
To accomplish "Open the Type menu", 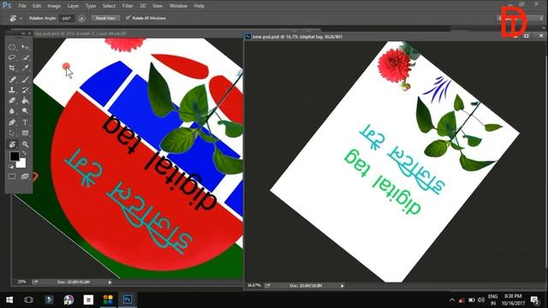I will [x=91, y=6].
